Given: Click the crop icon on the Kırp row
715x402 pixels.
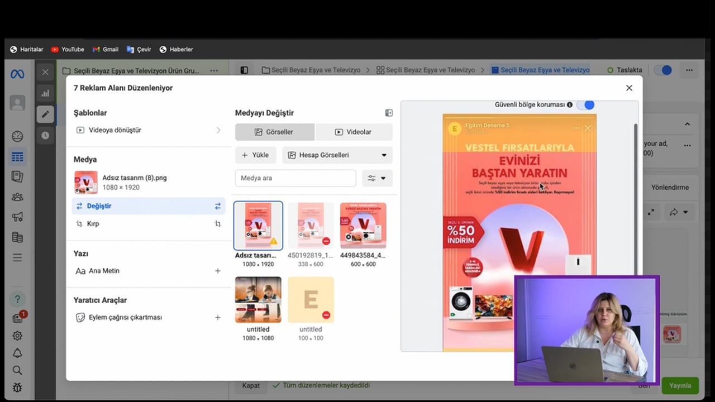Looking at the screenshot, I should click(218, 224).
